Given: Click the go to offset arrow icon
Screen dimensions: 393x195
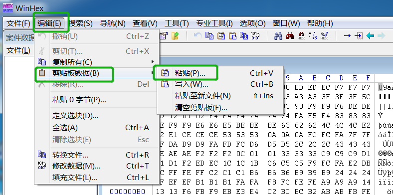Looking at the screenshot, I should [x=347, y=36].
